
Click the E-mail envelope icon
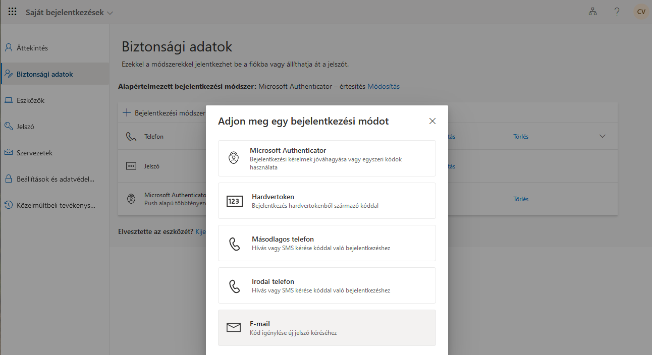point(234,328)
